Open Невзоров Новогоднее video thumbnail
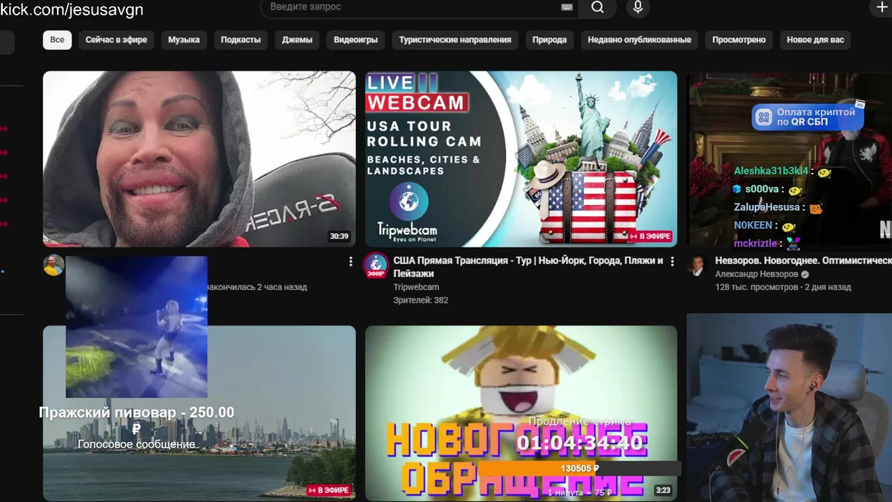 [x=790, y=159]
